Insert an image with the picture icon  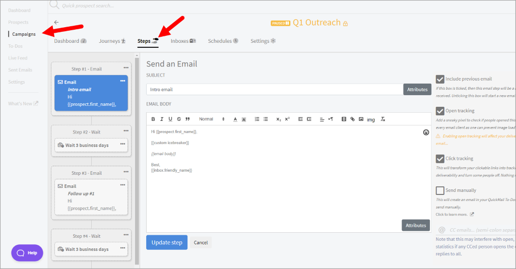point(361,119)
